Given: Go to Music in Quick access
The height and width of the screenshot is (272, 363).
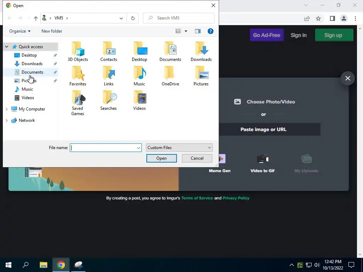Looking at the screenshot, I should click(x=27, y=89).
